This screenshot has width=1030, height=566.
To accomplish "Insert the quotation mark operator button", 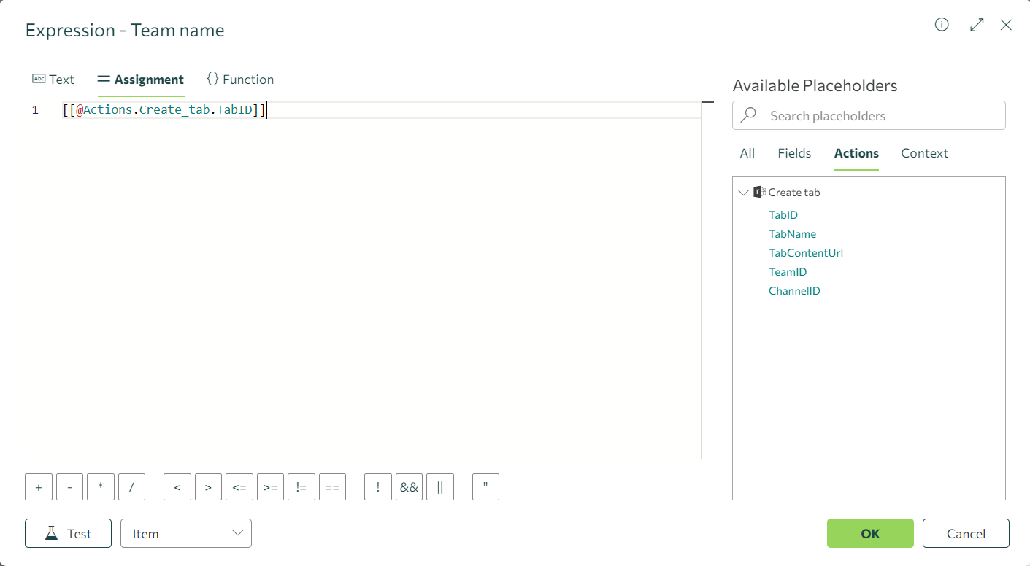I will tap(485, 486).
